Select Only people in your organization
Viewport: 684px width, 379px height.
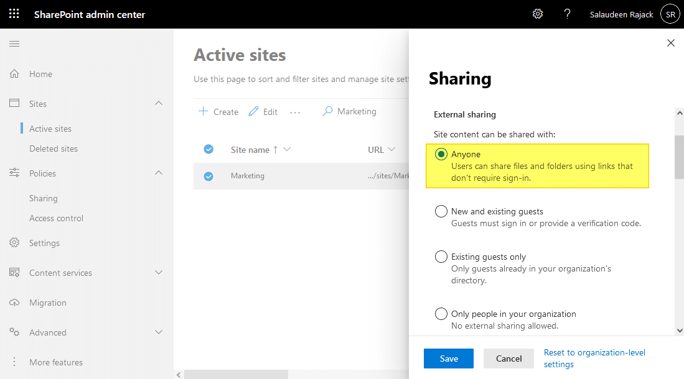[441, 314]
